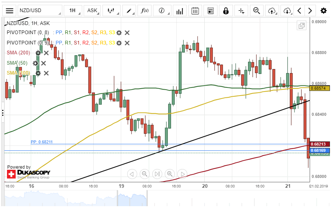
Task: Go forward with the right chevron
Action: pos(310,10)
